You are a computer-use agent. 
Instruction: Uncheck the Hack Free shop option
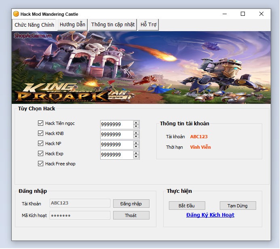tap(40, 164)
